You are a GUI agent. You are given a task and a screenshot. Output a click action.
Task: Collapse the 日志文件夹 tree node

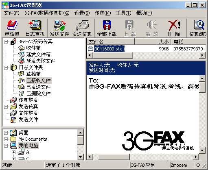coord(6,68)
